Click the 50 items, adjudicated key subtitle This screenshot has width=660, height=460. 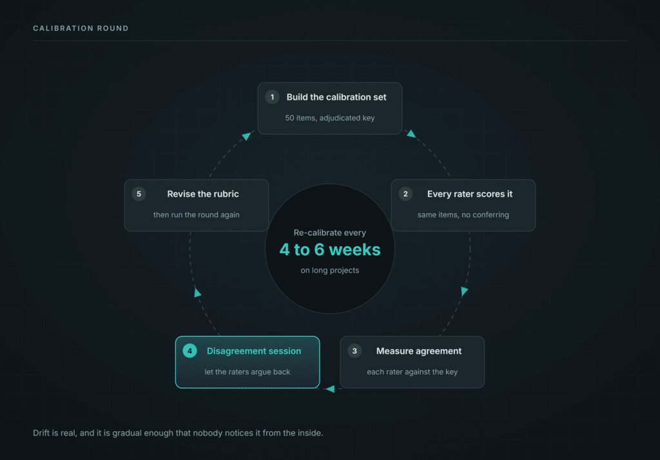click(x=330, y=119)
